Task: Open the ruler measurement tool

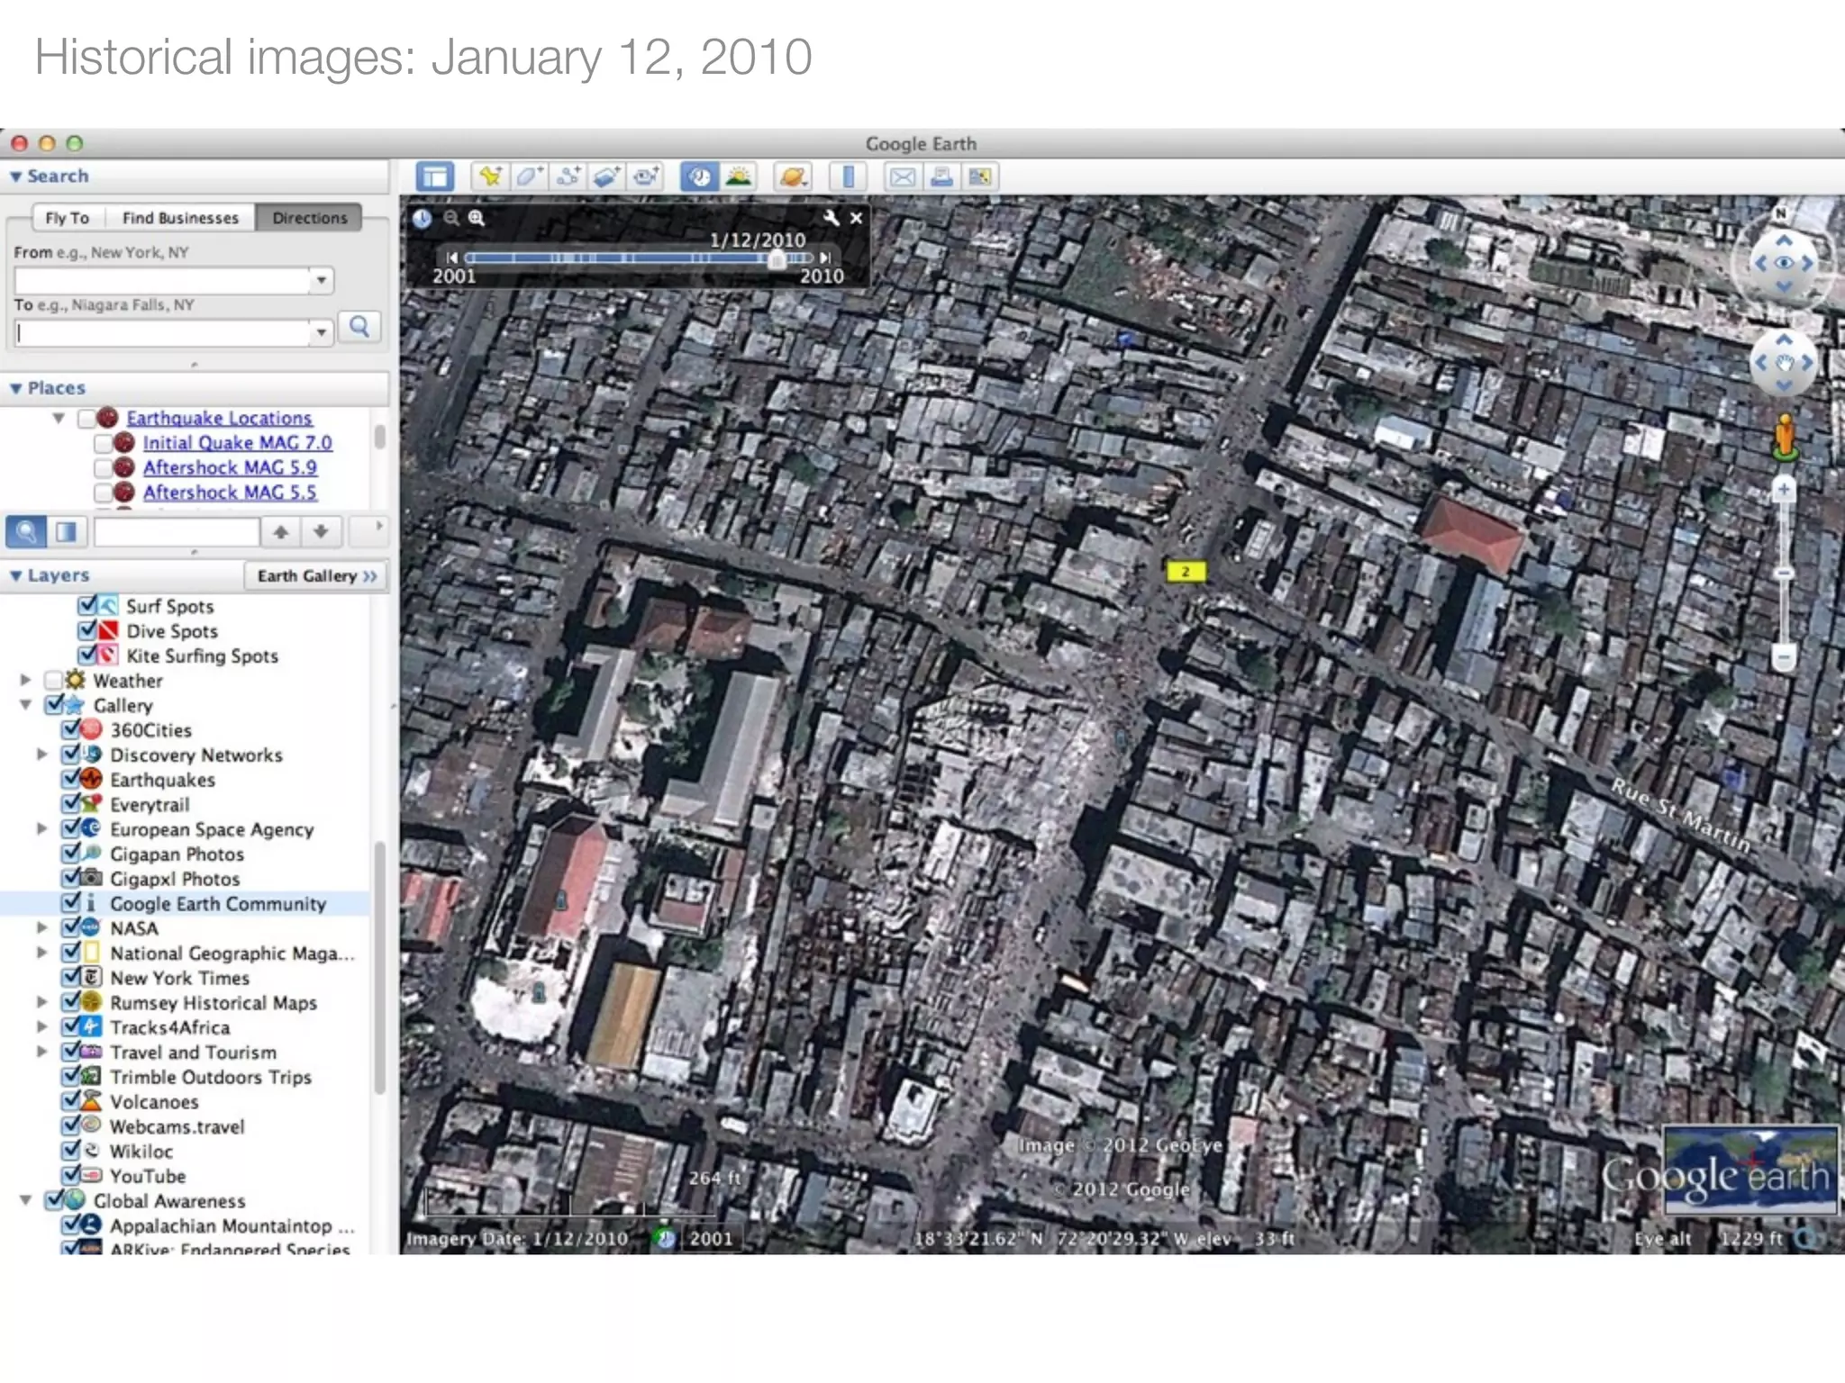Action: pos(848,176)
